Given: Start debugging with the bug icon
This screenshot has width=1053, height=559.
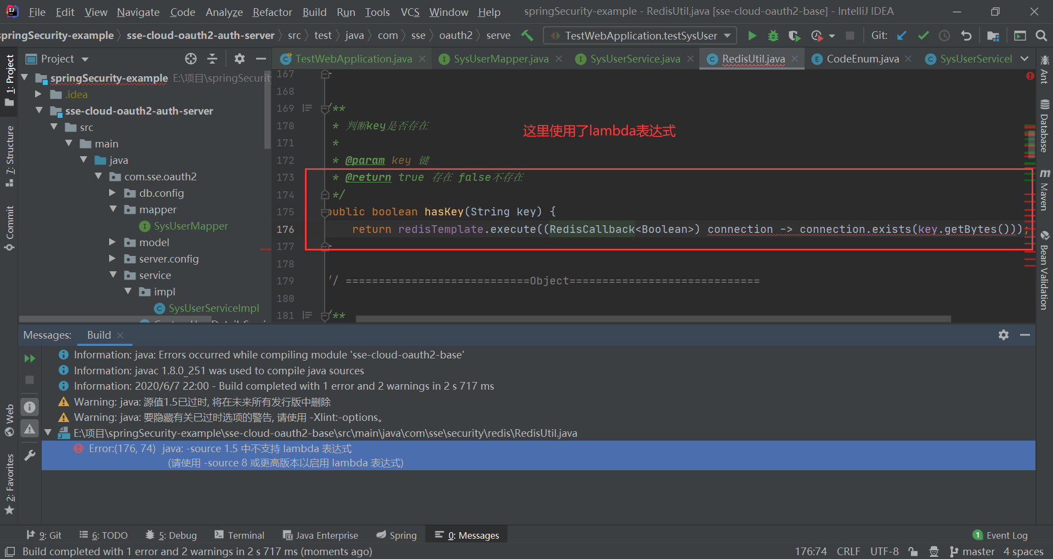Looking at the screenshot, I should point(773,35).
